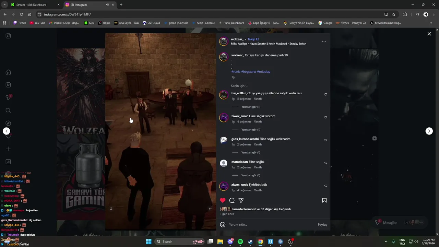439x247 pixels.
Task: Open the Twitch bookmark
Action: click(20, 23)
